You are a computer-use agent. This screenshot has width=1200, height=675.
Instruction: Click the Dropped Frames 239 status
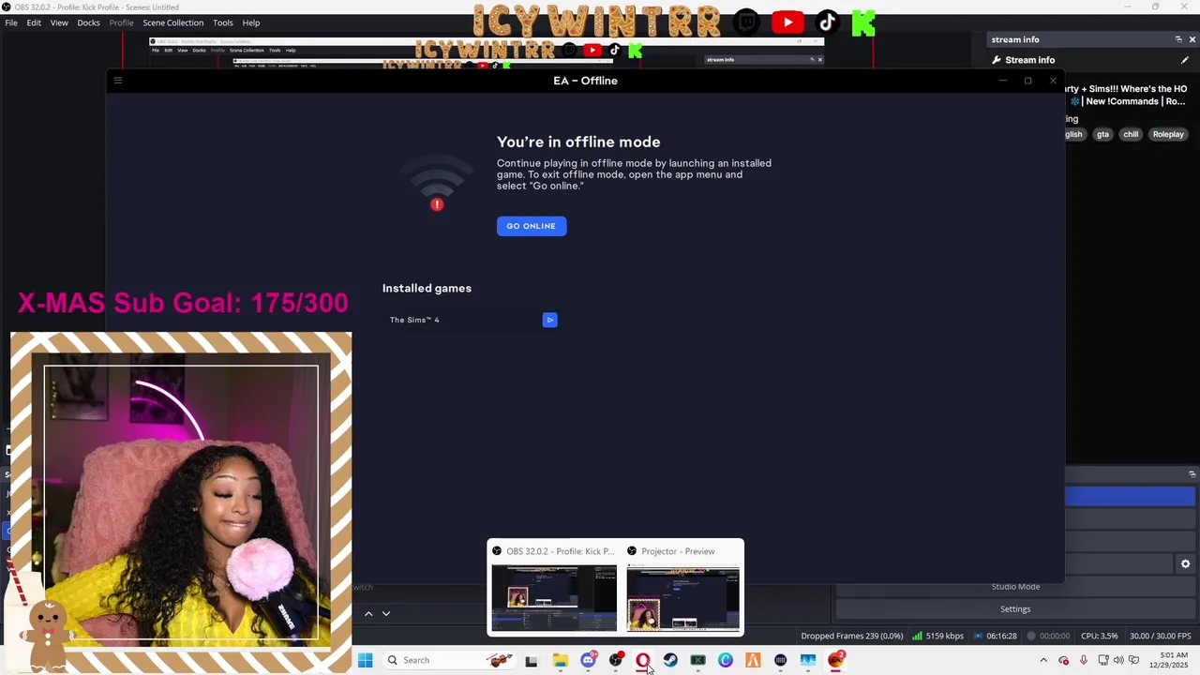point(852,636)
